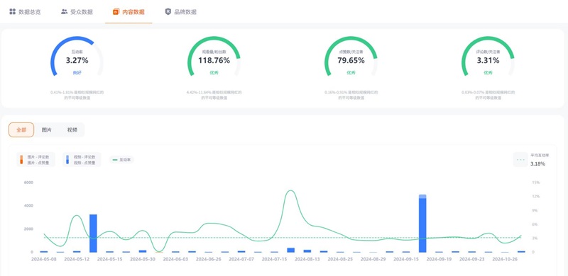Click the 6000 left axis label
Image resolution: width=568 pixels, height=276 pixels.
point(28,183)
